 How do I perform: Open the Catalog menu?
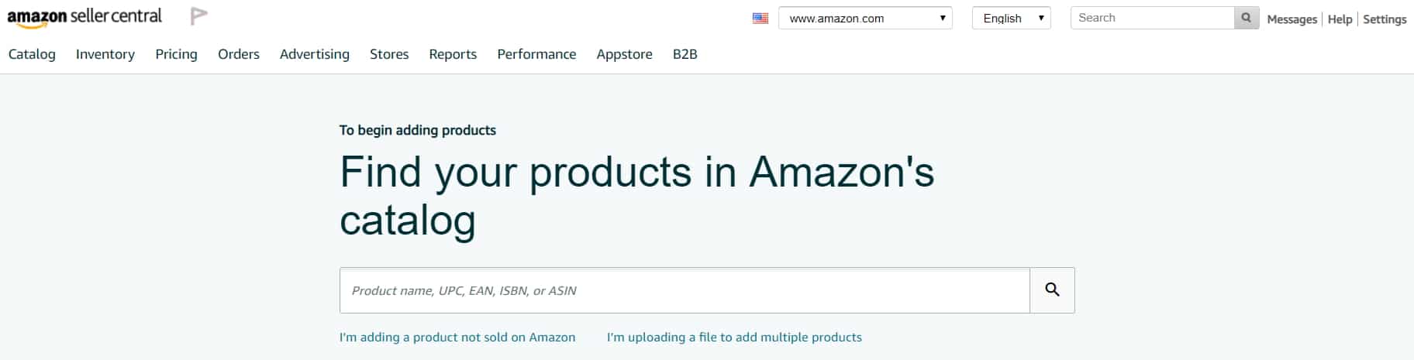click(32, 54)
